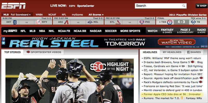This screenshot has height=103, width=208.
Task: Click the Detroit Tigers team logo
Action: pos(15,22)
